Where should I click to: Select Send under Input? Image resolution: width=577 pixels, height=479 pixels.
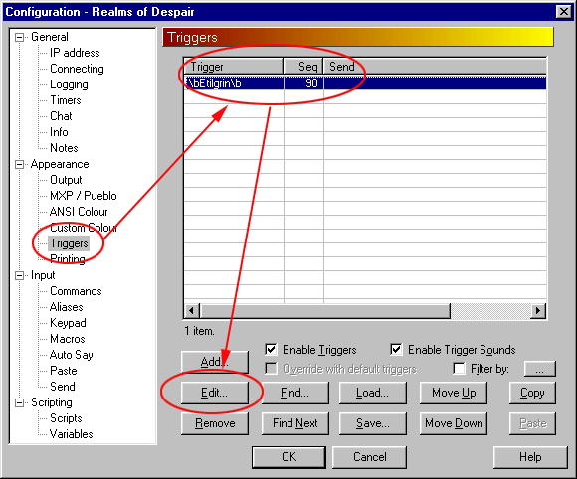pyautogui.click(x=63, y=387)
